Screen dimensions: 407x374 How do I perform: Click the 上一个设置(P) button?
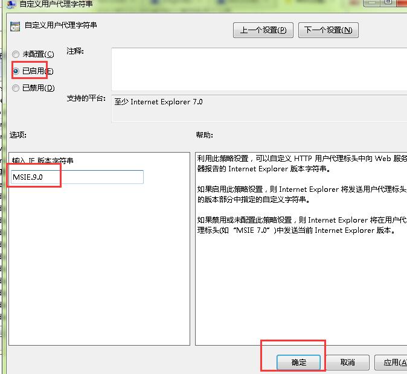pos(263,30)
